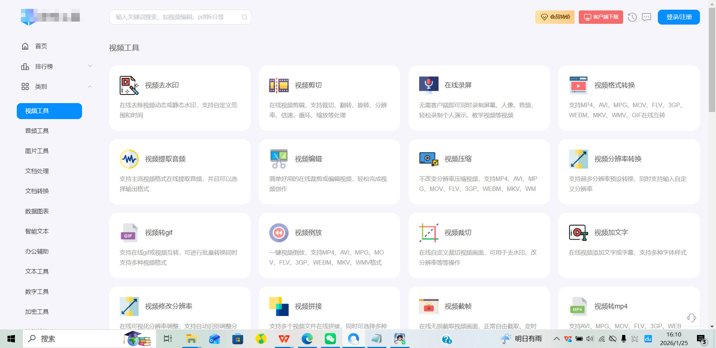Open the 视频压缩 compression tool icon
716x348 pixels.
pos(428,159)
